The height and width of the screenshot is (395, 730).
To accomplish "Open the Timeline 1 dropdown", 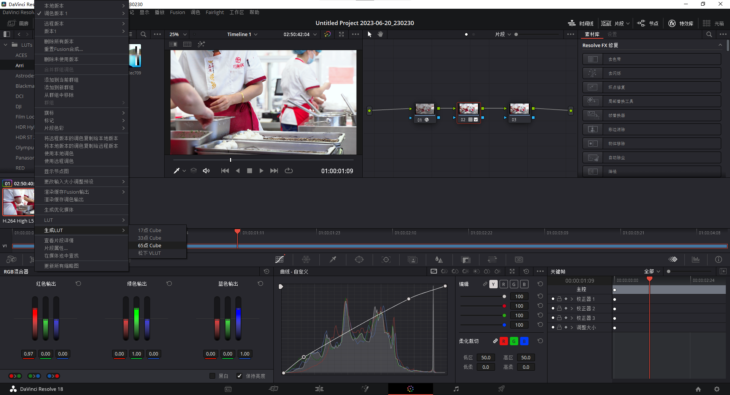I will pos(242,34).
